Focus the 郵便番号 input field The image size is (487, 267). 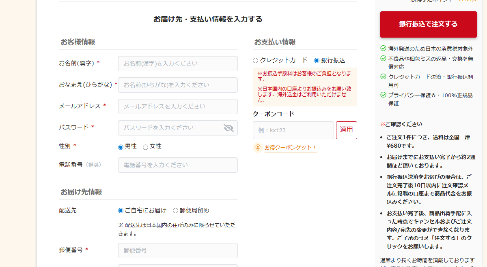pos(178,250)
